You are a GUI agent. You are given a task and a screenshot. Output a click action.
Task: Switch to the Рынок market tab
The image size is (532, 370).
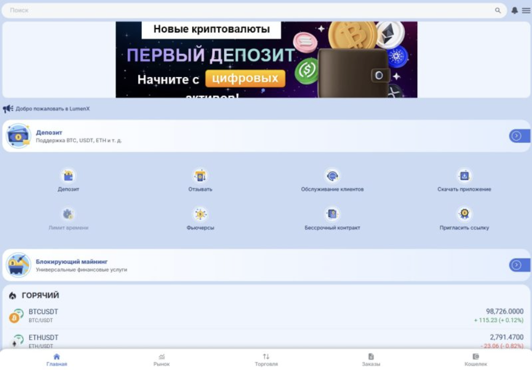click(162, 360)
